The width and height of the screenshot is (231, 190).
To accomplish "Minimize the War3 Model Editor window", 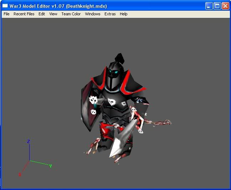I will point(209,6).
